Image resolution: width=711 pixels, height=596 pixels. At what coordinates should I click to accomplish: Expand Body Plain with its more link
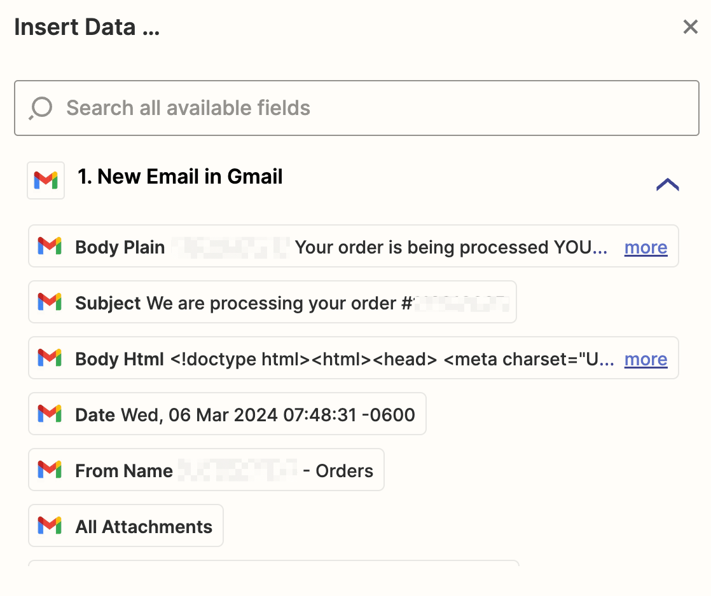pyautogui.click(x=645, y=247)
